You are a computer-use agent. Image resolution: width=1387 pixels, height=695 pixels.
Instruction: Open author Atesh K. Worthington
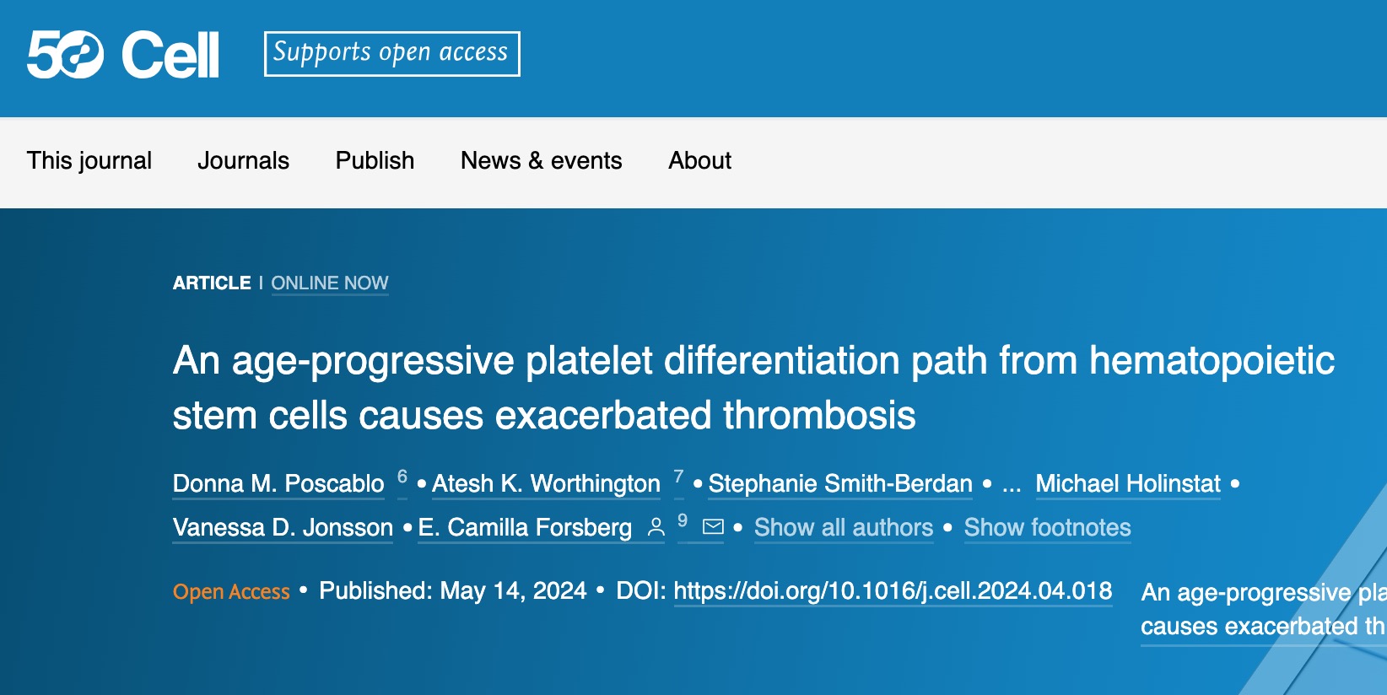point(546,484)
